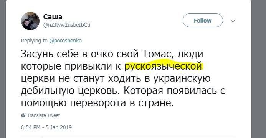
Task: Select the handle @nZJtvw2usbeIbCu
Action: pos(67,25)
